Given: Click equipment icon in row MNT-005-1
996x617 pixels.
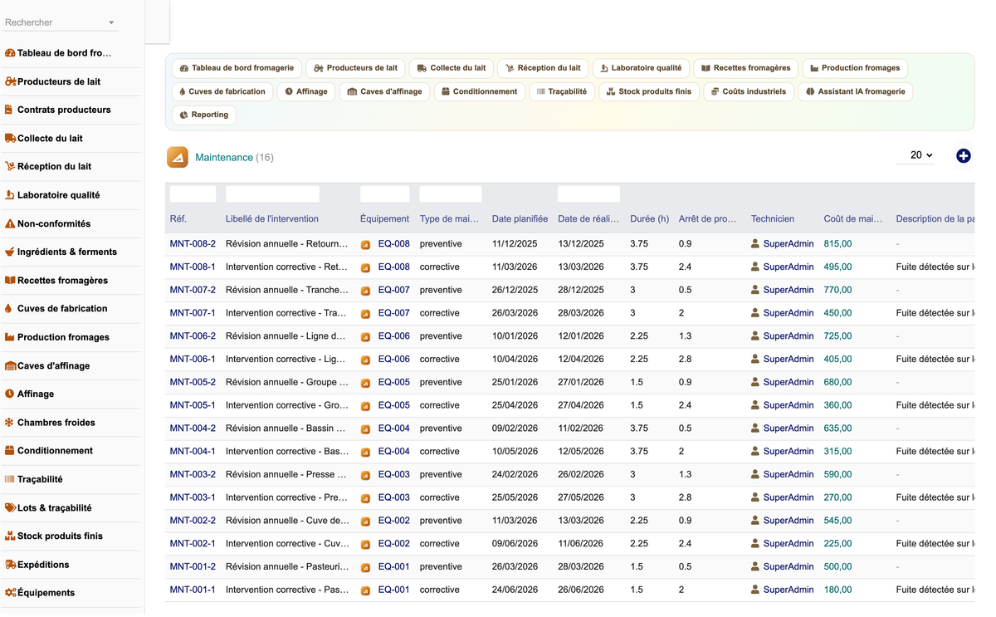Looking at the screenshot, I should [x=365, y=406].
